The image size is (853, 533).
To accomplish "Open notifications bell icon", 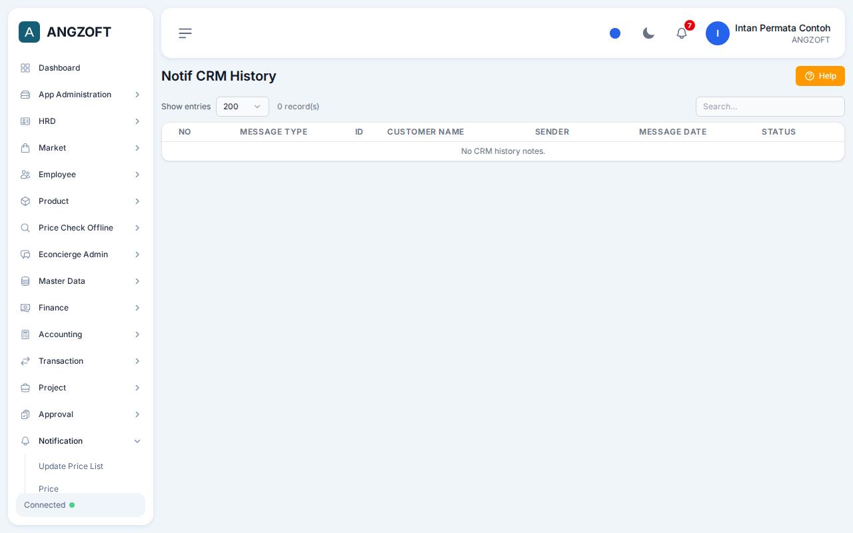I will (682, 33).
